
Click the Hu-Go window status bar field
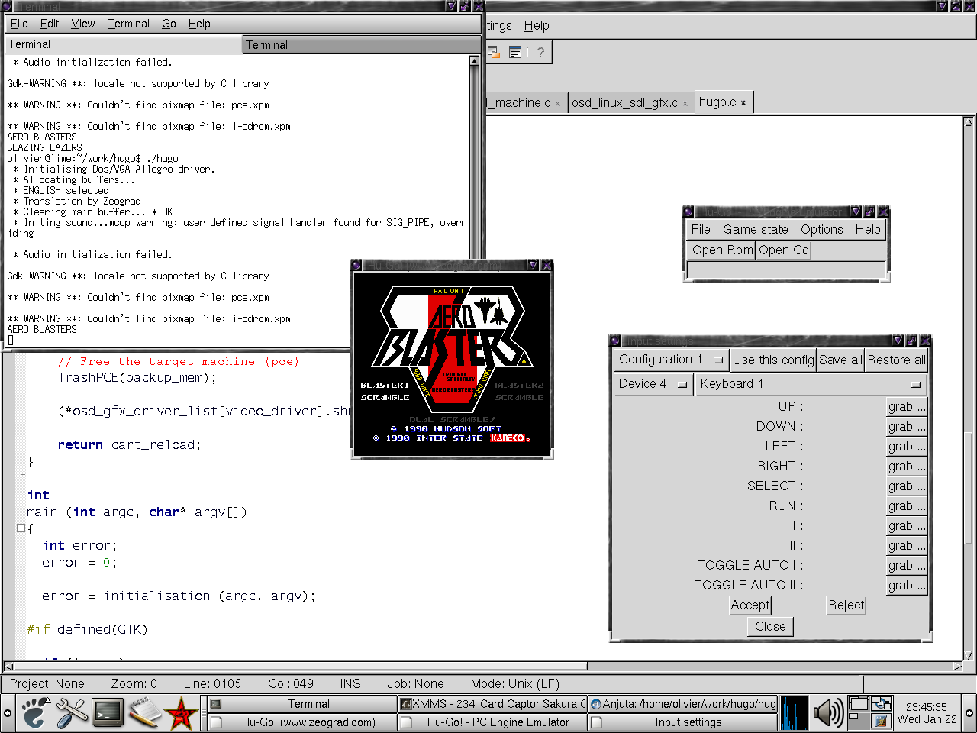[x=786, y=270]
